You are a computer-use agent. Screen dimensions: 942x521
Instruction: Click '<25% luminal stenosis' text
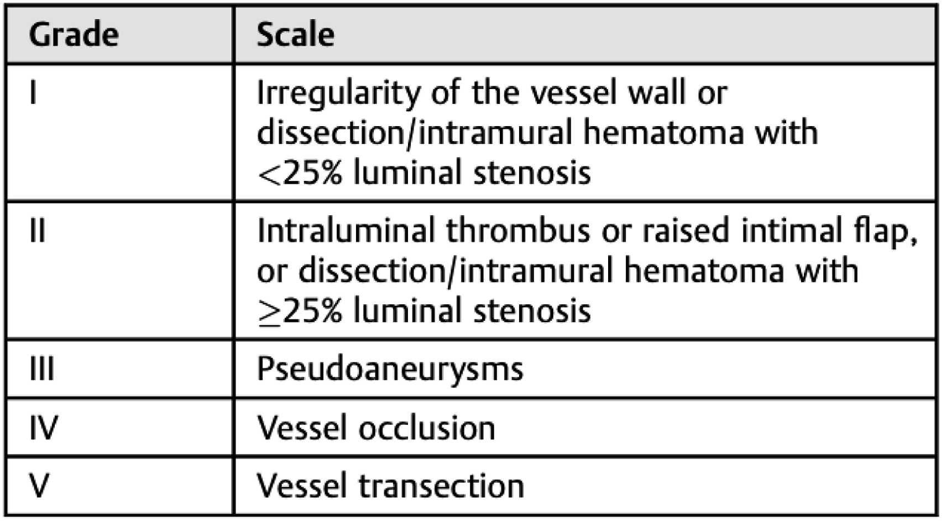click(424, 173)
